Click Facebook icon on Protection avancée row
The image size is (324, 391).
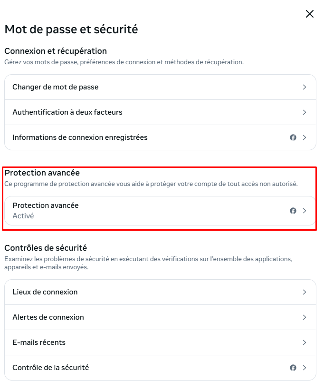coord(293,211)
